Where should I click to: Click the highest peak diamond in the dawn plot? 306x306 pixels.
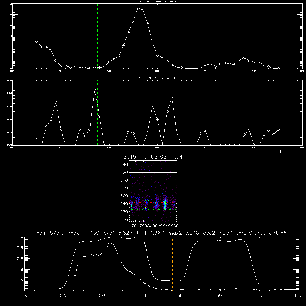pyautogui.click(x=138, y=8)
